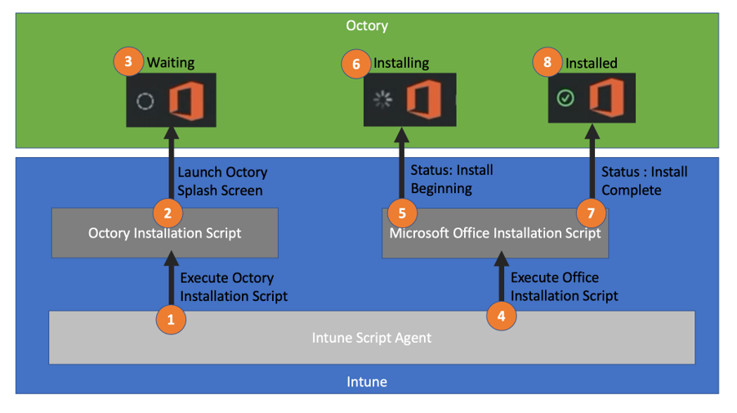737x413 pixels.
Task: Click the "Launch Octory Splash Screen" text
Action: click(x=222, y=181)
